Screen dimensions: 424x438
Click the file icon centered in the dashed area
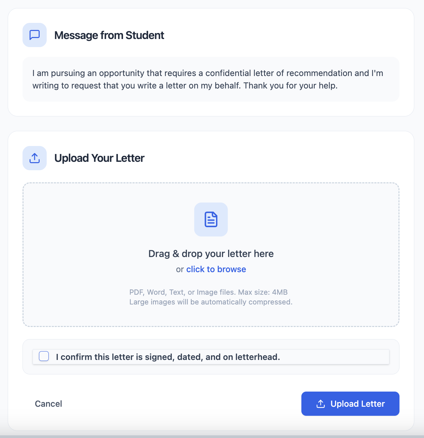pyautogui.click(x=211, y=219)
